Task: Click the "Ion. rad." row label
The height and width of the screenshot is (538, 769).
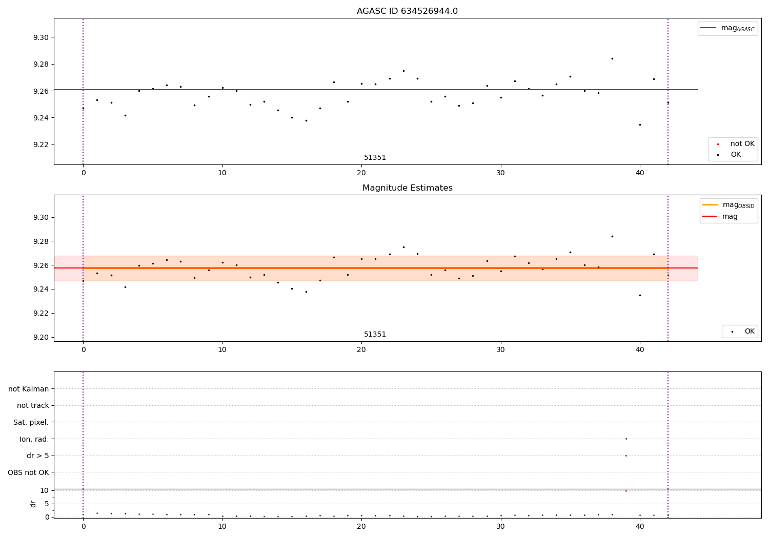Action: [x=34, y=439]
